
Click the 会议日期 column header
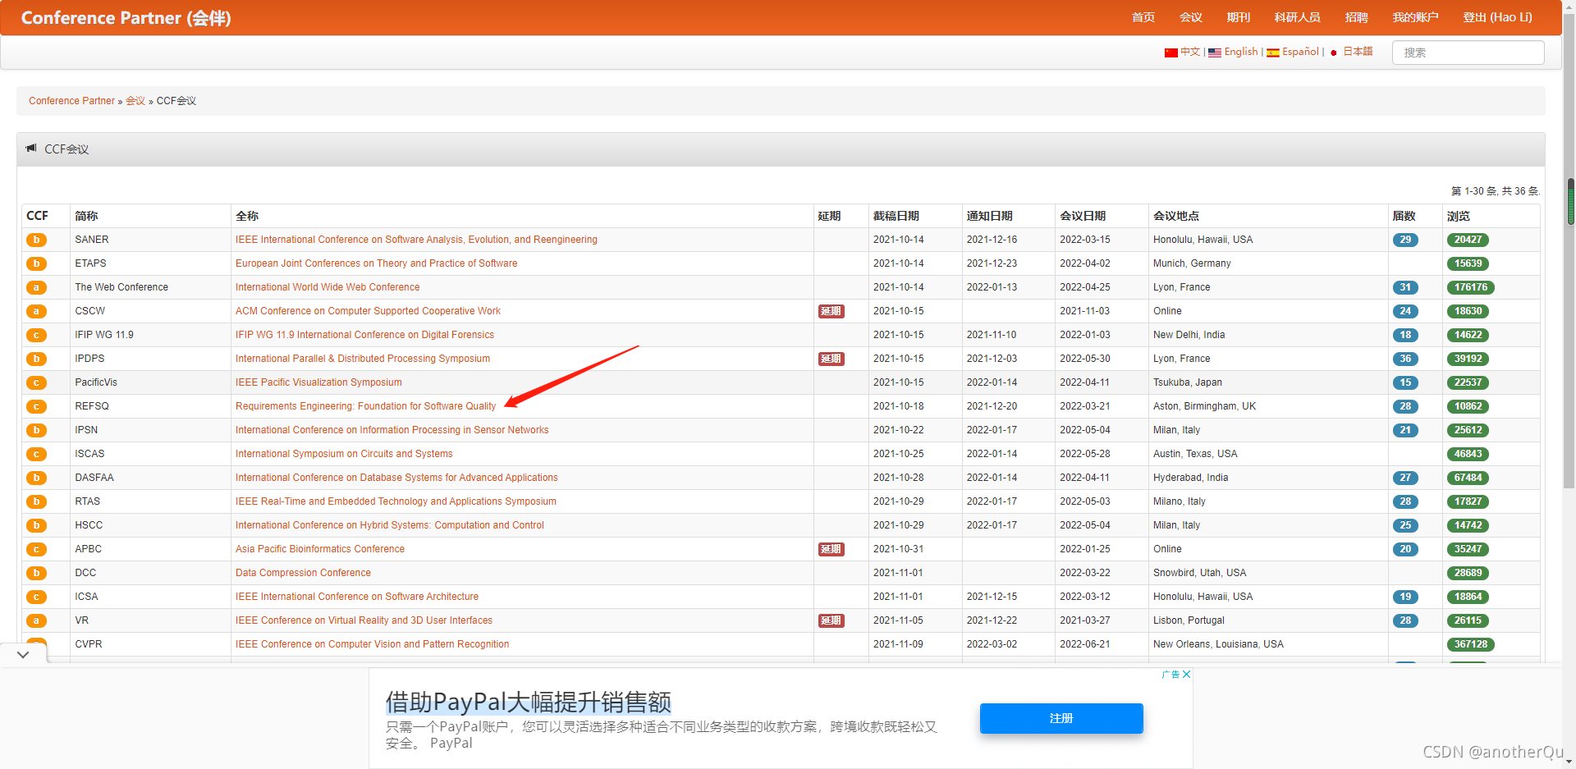(x=1083, y=216)
